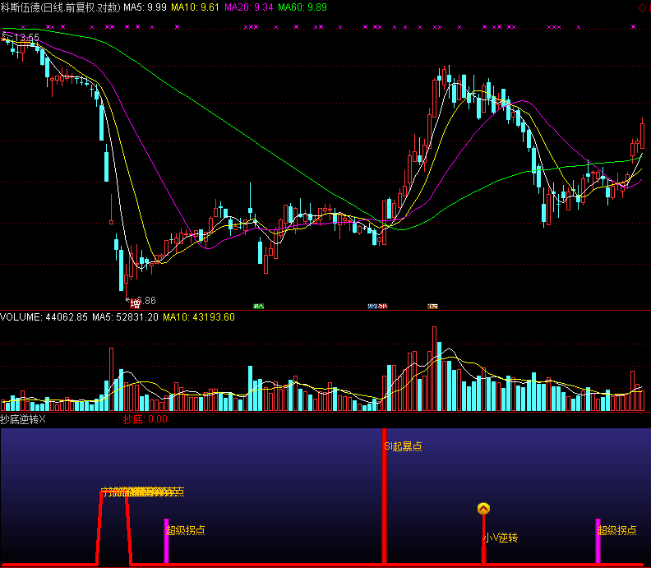
Task: Click the 小V逆转 text label
Action: point(501,538)
